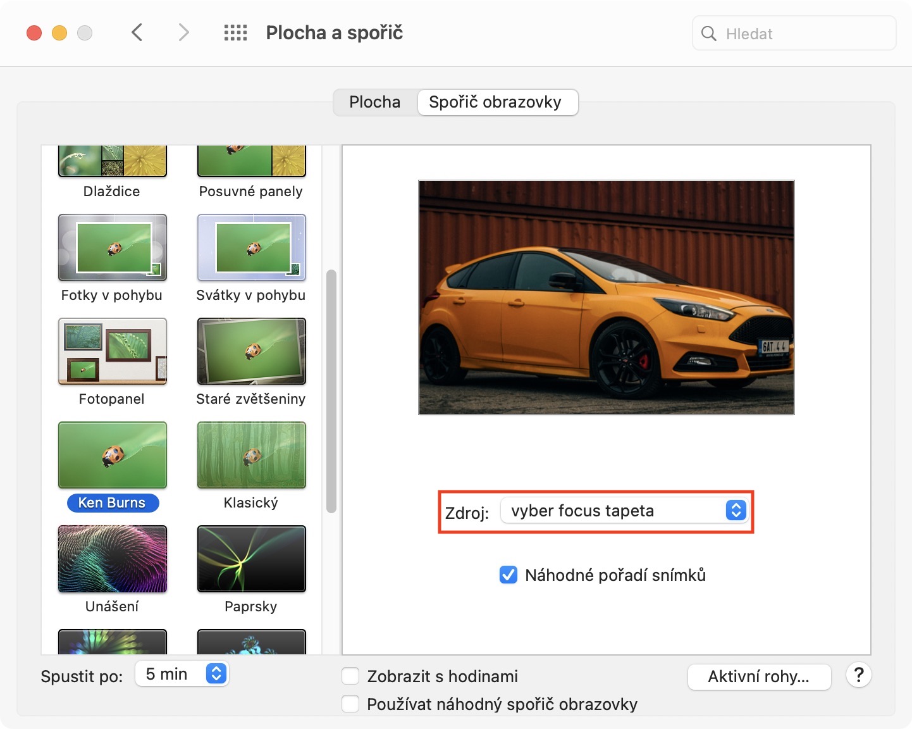The image size is (912, 729).
Task: Pick the Fotopanel screen saver thumbnail
Action: pos(113,351)
